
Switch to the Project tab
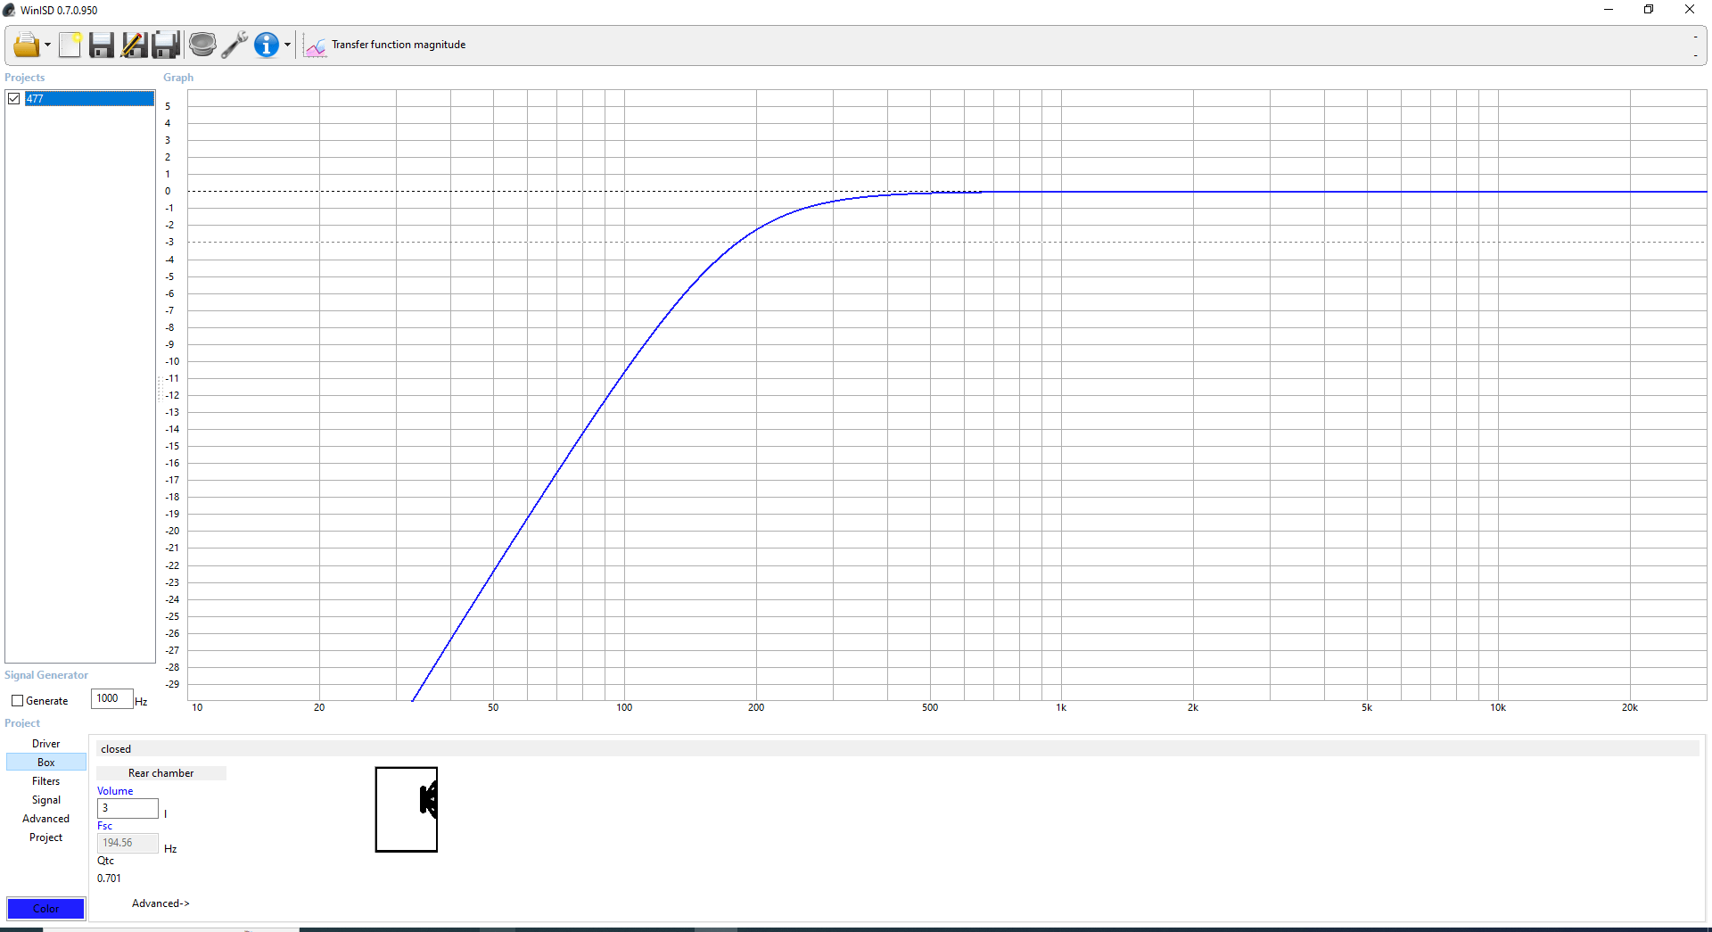46,837
